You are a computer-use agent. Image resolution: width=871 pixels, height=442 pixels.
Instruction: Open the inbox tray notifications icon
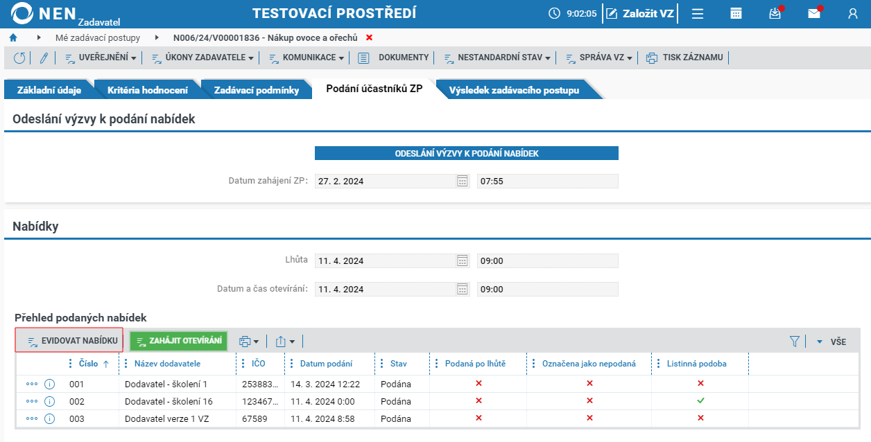click(x=775, y=14)
